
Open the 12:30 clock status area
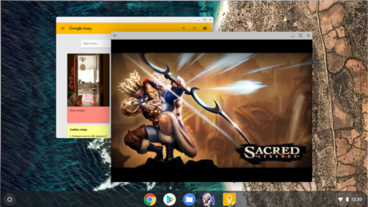356,199
